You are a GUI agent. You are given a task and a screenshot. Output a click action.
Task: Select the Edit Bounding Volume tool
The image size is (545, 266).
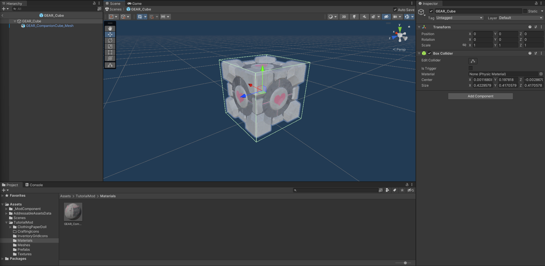110,65
